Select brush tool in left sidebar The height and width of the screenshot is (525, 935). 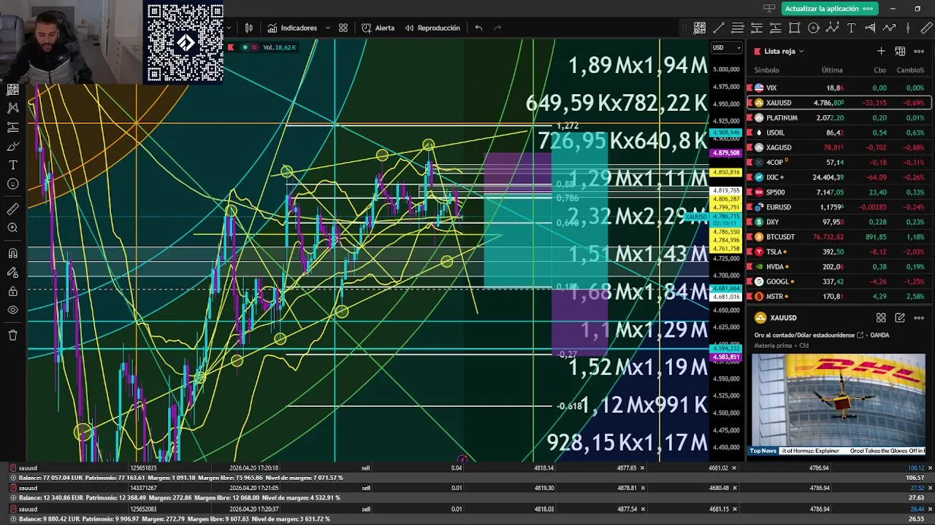coord(12,147)
